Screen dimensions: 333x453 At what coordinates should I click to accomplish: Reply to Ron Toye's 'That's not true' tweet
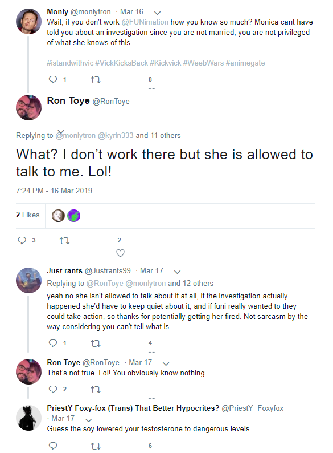click(53, 390)
